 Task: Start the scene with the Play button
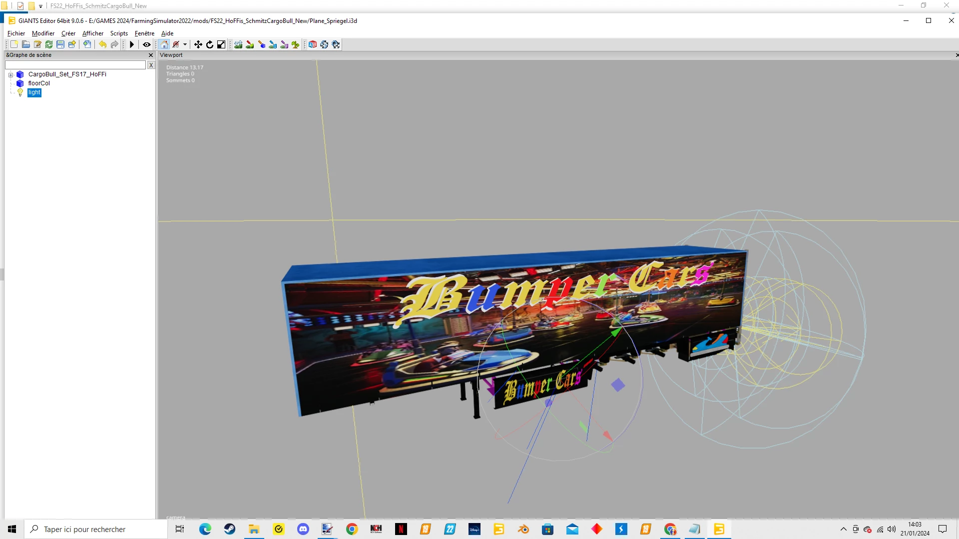click(x=131, y=44)
